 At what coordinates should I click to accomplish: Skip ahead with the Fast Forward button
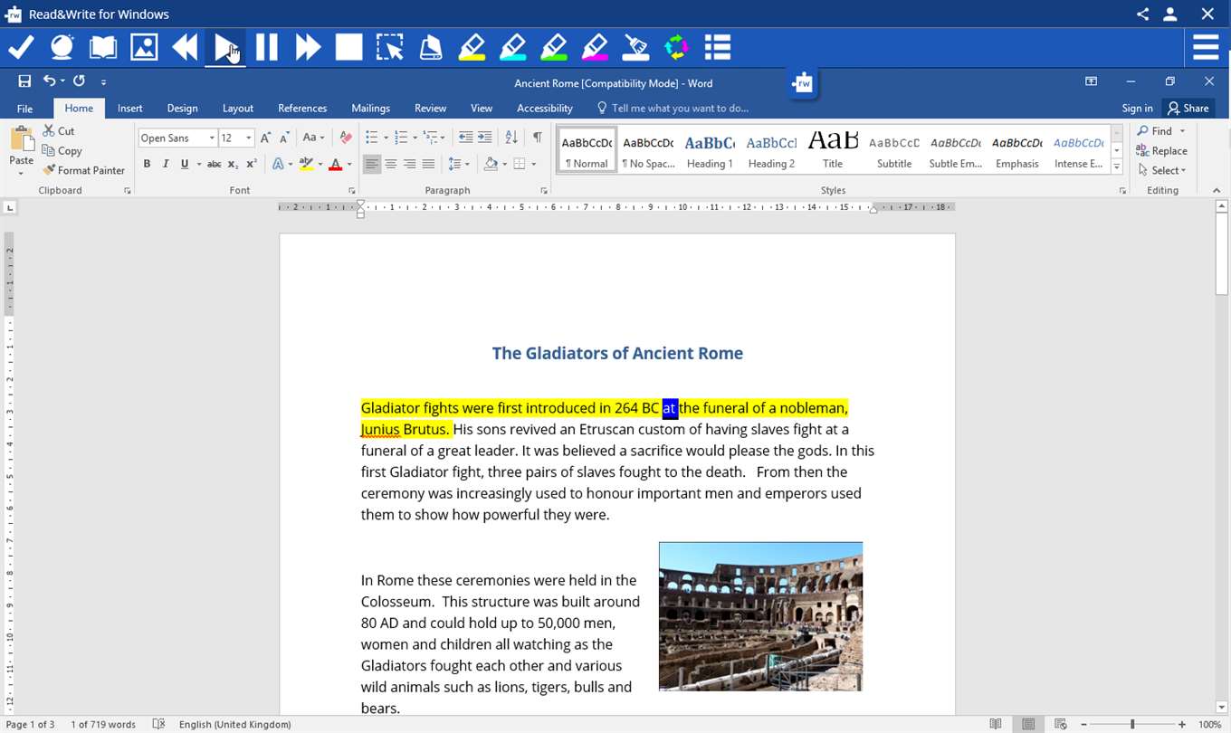(x=308, y=47)
